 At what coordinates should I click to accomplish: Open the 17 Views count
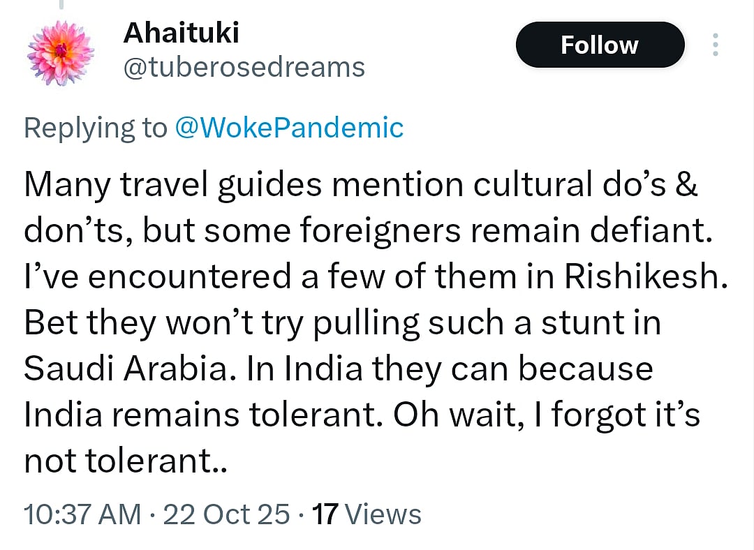click(x=367, y=514)
